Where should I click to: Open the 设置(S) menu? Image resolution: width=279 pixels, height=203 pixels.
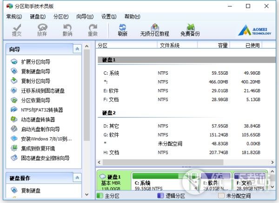109,17
